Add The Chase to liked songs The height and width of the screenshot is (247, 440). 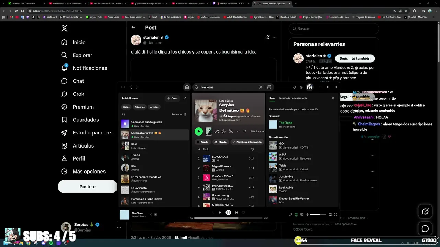(x=156, y=215)
